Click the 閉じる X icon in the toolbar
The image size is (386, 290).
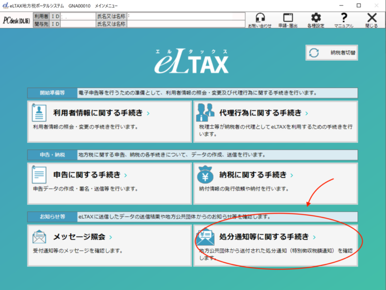(x=371, y=20)
